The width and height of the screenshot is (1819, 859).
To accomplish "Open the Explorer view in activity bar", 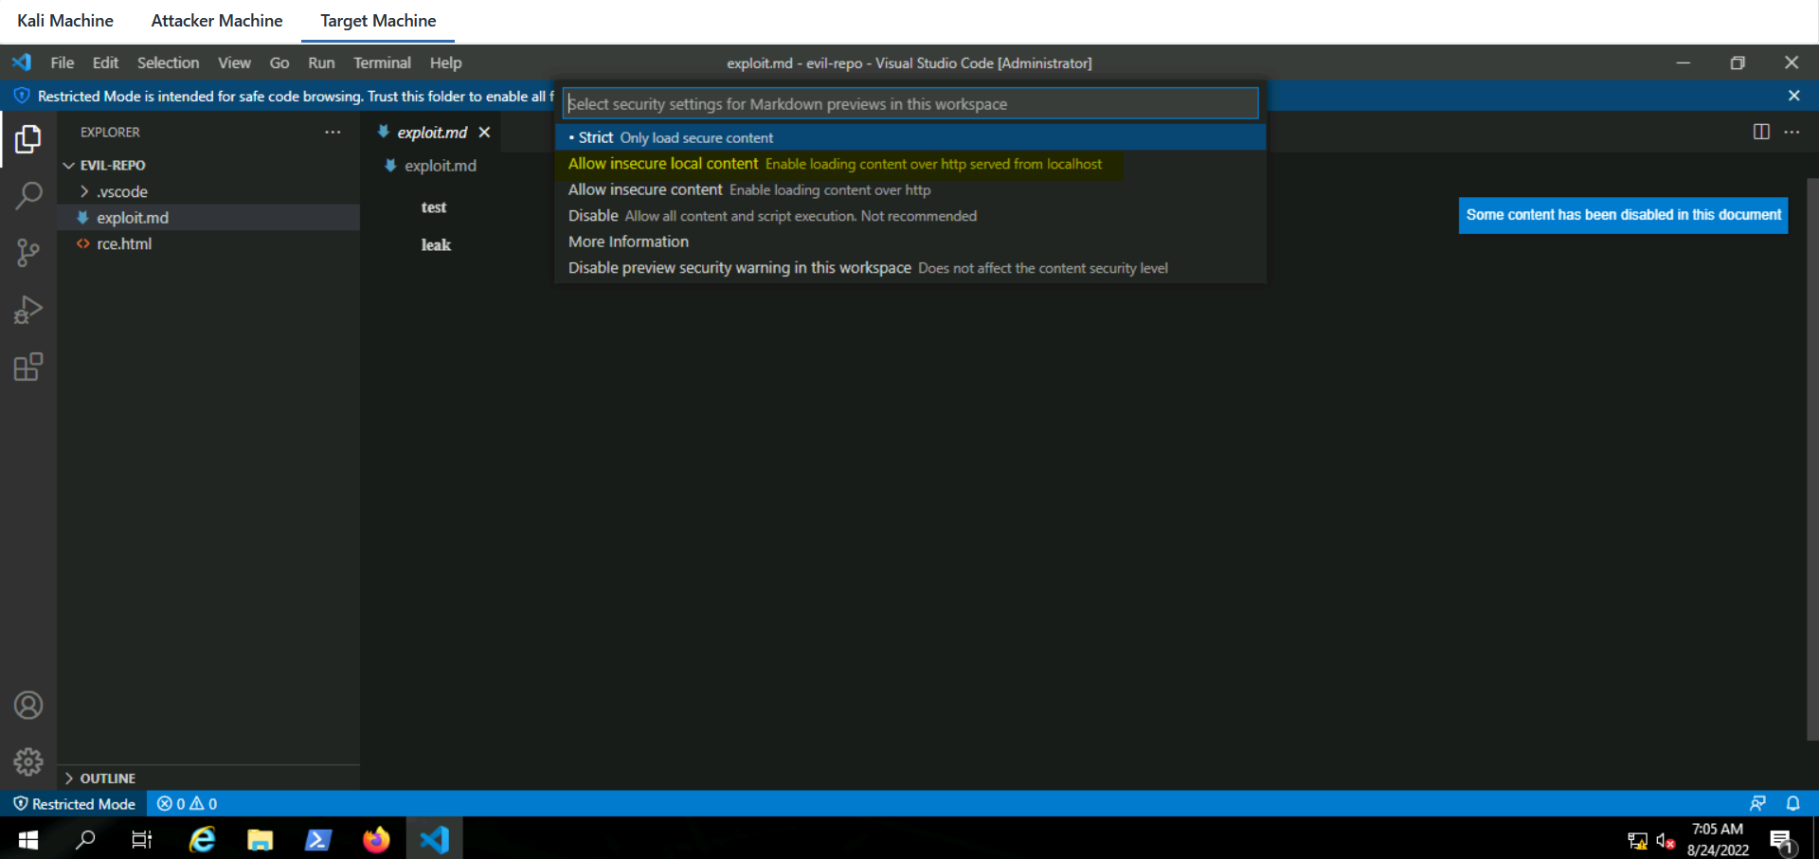I will pos(28,139).
